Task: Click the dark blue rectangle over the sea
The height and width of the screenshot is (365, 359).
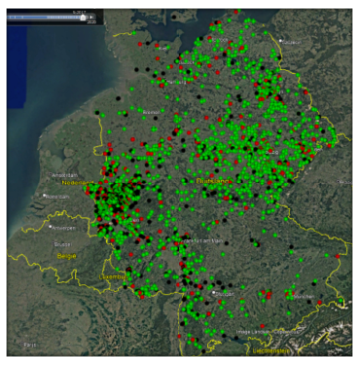Action: coord(17,67)
